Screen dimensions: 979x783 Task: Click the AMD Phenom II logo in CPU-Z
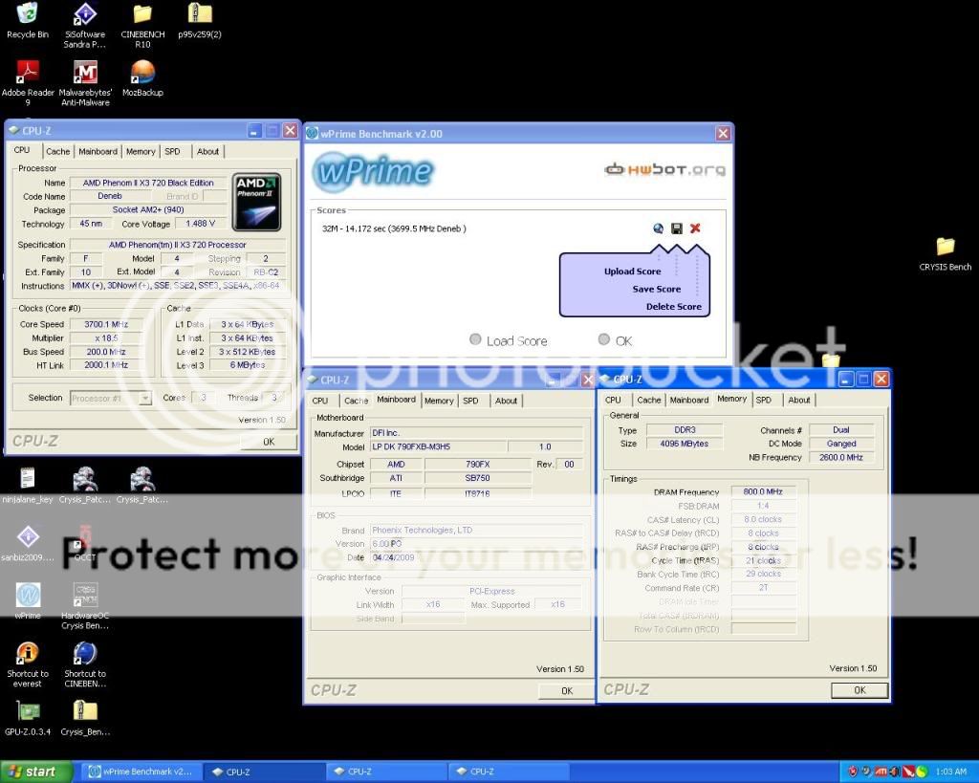(x=256, y=202)
